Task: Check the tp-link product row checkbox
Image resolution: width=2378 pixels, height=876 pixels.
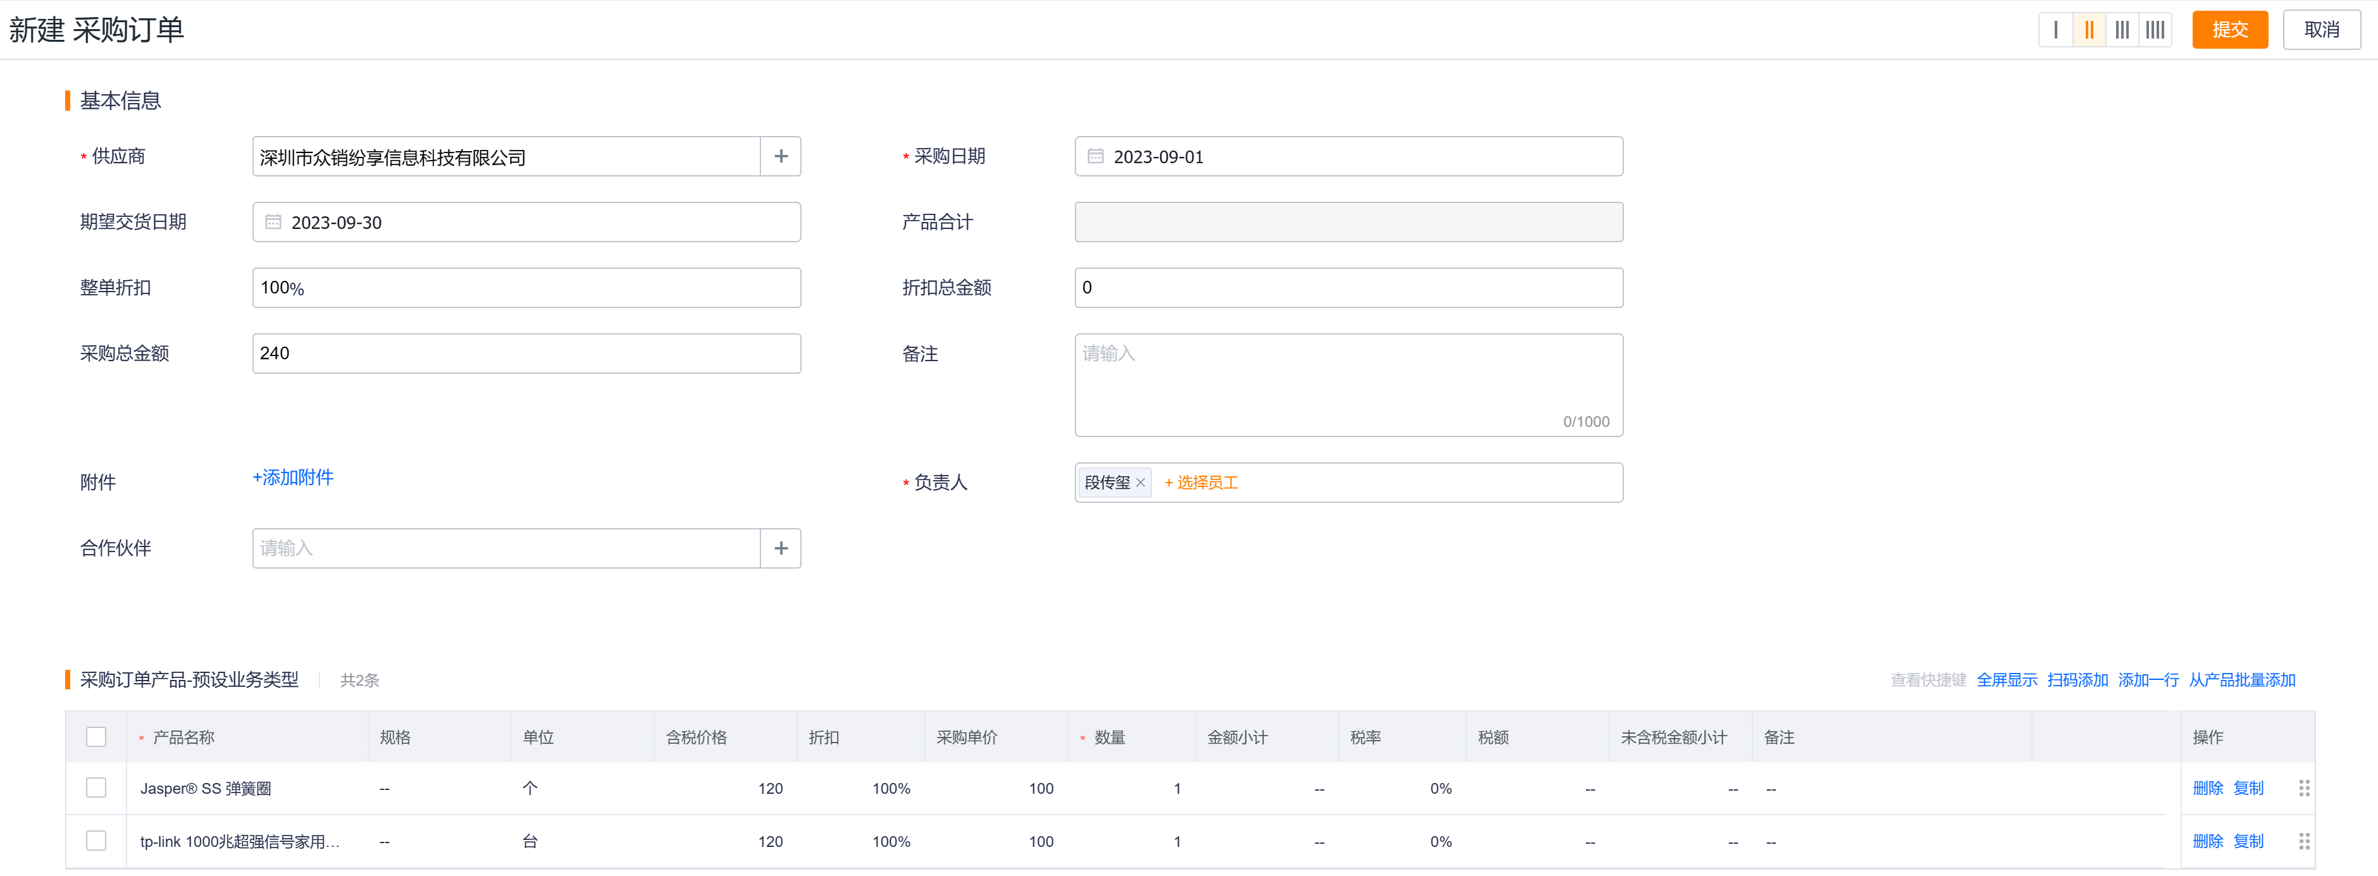Action: click(96, 841)
